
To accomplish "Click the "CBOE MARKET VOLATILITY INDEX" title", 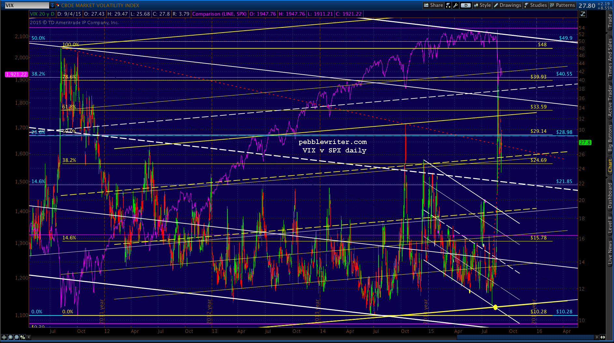I will point(100,6).
